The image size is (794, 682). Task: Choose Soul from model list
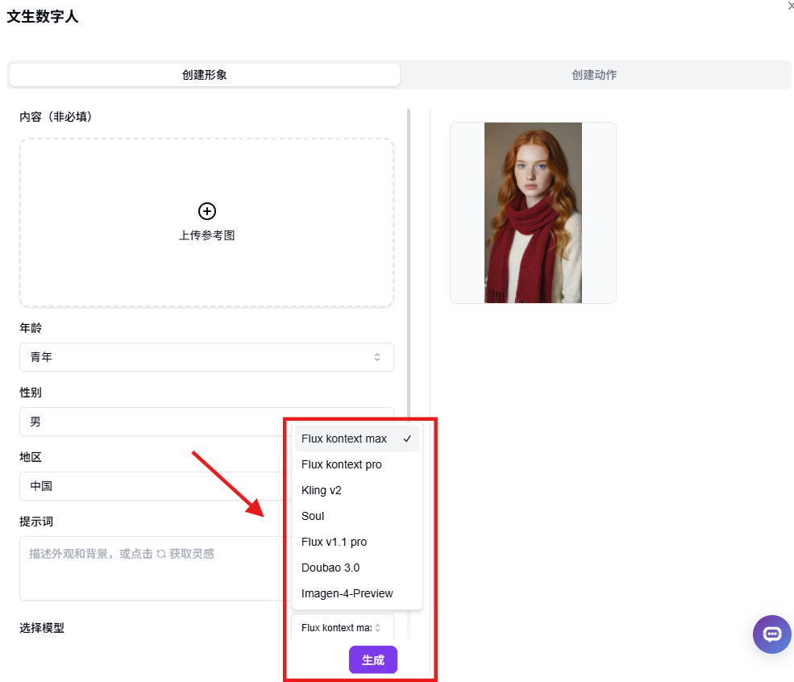click(356, 516)
